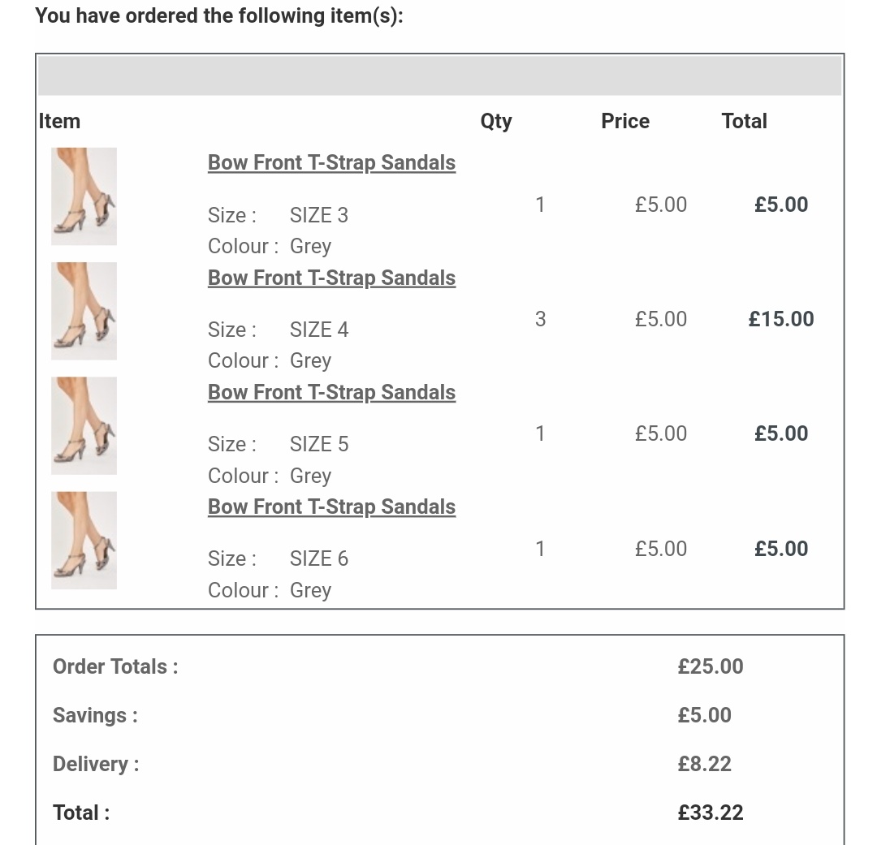
Task: Click the Size 6 sandals thumbnail image
Action: pyautogui.click(x=84, y=540)
